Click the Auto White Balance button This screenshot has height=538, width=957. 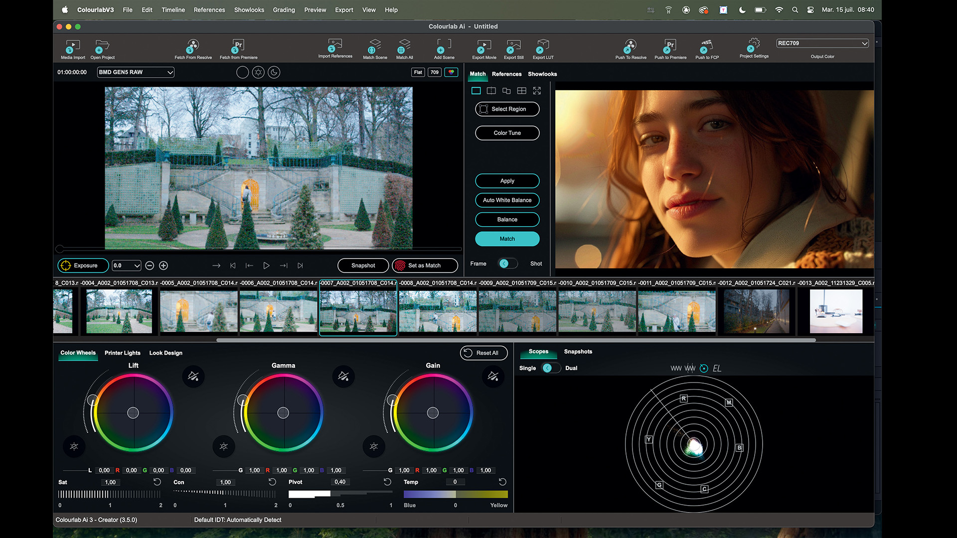(x=507, y=200)
